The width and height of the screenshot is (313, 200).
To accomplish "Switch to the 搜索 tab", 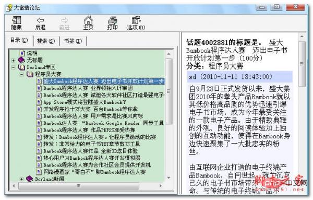I will 46,41.
